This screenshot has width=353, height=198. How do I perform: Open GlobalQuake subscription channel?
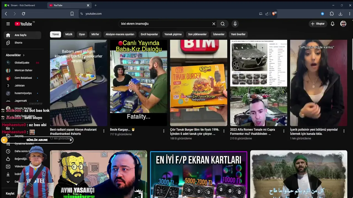point(23,63)
